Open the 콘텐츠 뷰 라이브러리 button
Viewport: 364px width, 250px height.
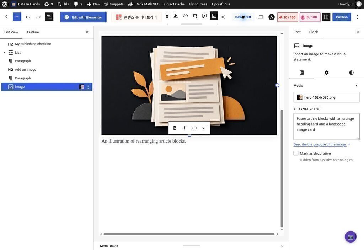(136, 17)
